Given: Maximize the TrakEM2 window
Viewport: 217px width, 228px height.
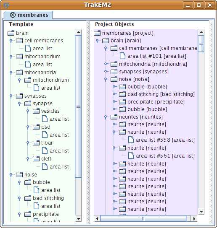Looking at the screenshot, I should 199,5.
